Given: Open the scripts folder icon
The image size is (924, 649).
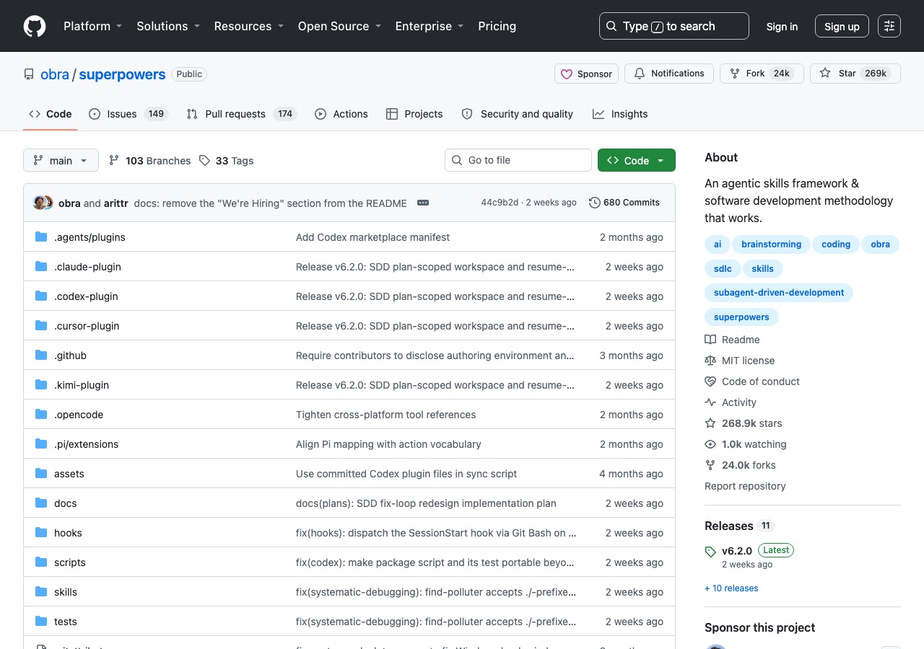Looking at the screenshot, I should (x=41, y=562).
